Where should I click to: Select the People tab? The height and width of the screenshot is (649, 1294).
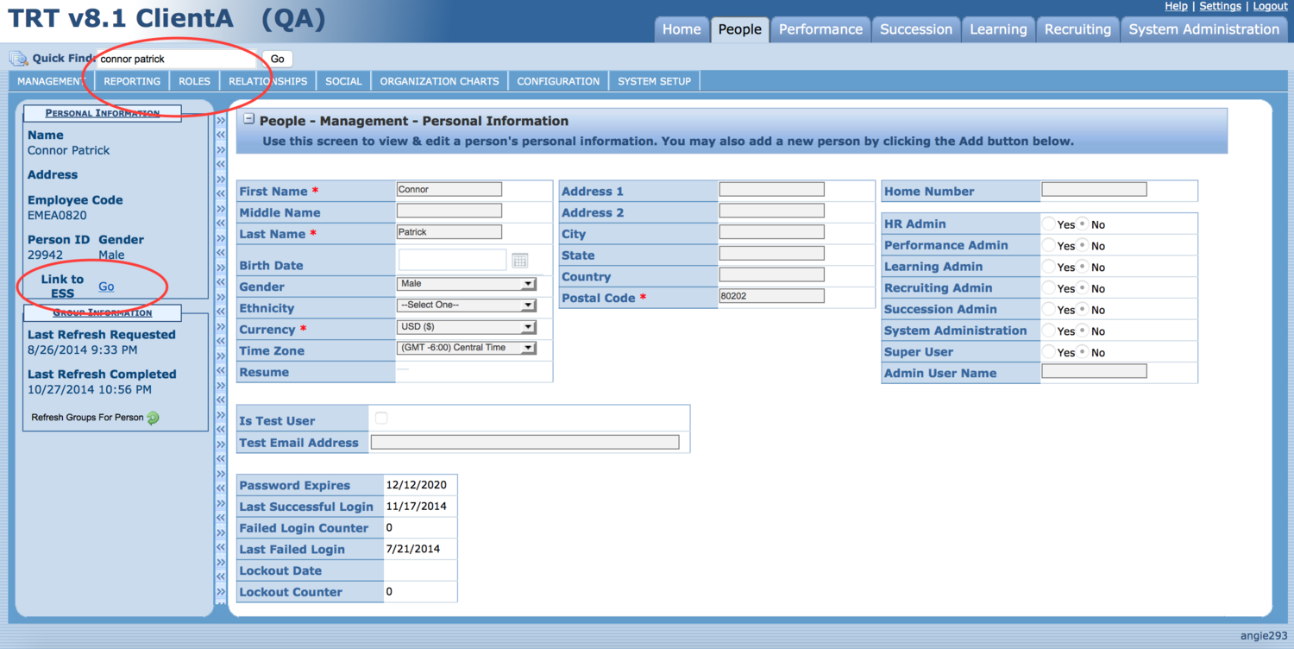point(740,29)
